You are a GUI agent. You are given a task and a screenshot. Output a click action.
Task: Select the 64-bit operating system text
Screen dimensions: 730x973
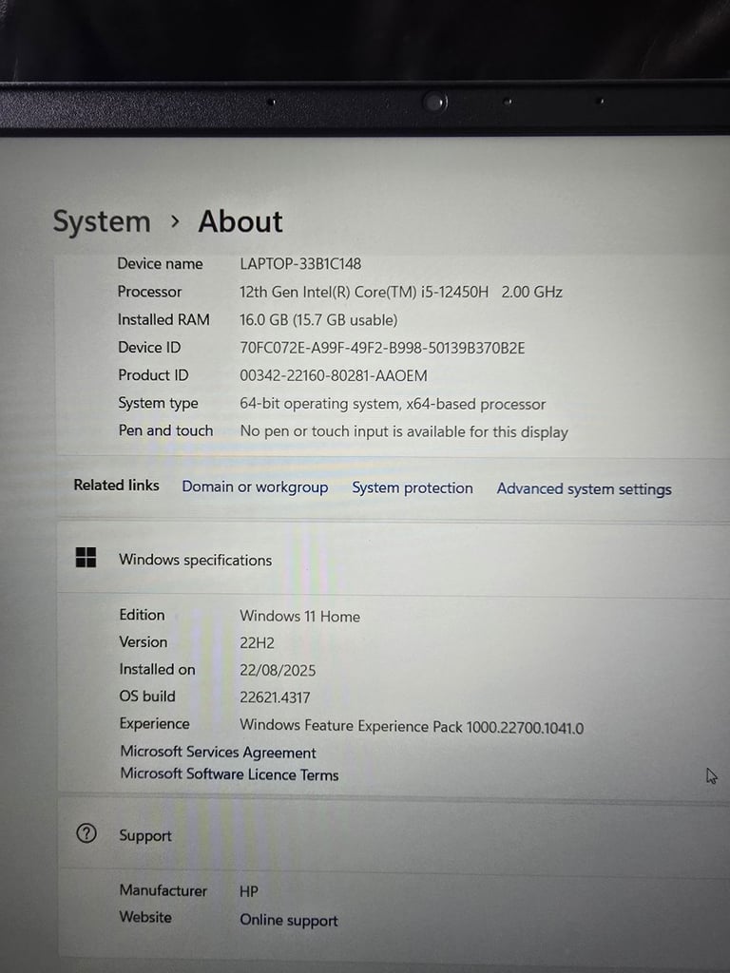pyautogui.click(x=393, y=404)
